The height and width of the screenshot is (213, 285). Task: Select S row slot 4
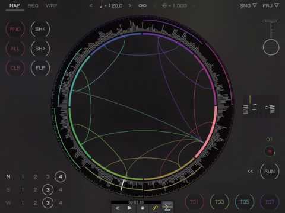pyautogui.click(x=60, y=190)
